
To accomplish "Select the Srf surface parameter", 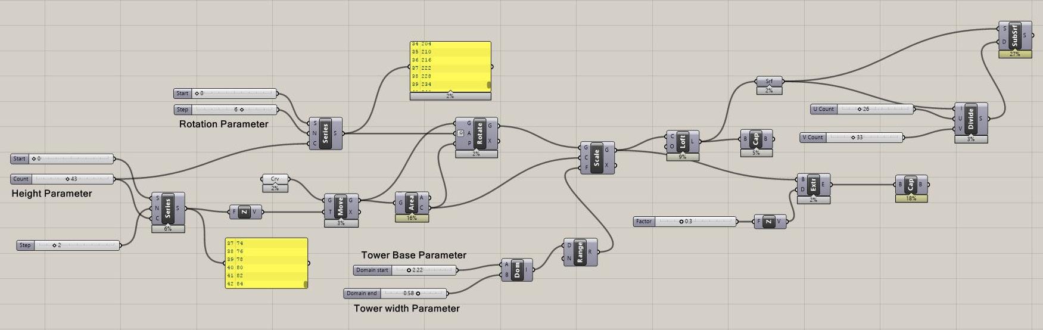I will click(x=769, y=81).
